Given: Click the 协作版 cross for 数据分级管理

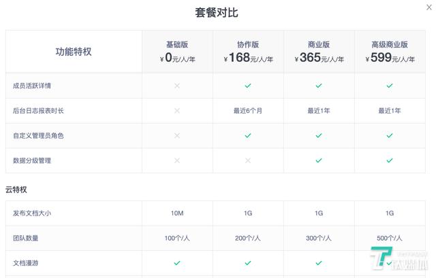Looking at the screenshot, I should [248, 160].
